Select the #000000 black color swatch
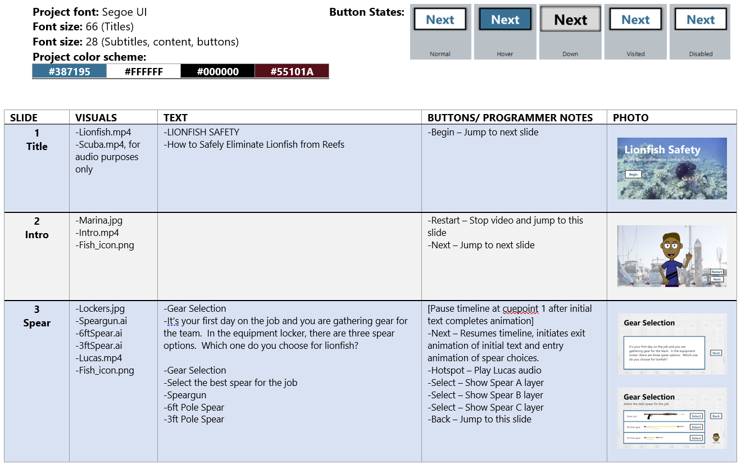The width and height of the screenshot is (741, 464). pos(217,71)
